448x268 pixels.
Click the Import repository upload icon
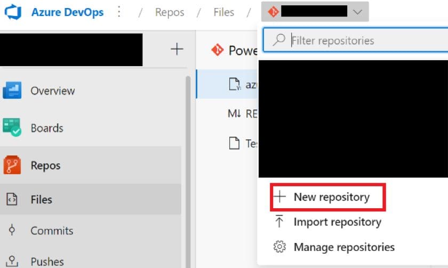(x=279, y=222)
